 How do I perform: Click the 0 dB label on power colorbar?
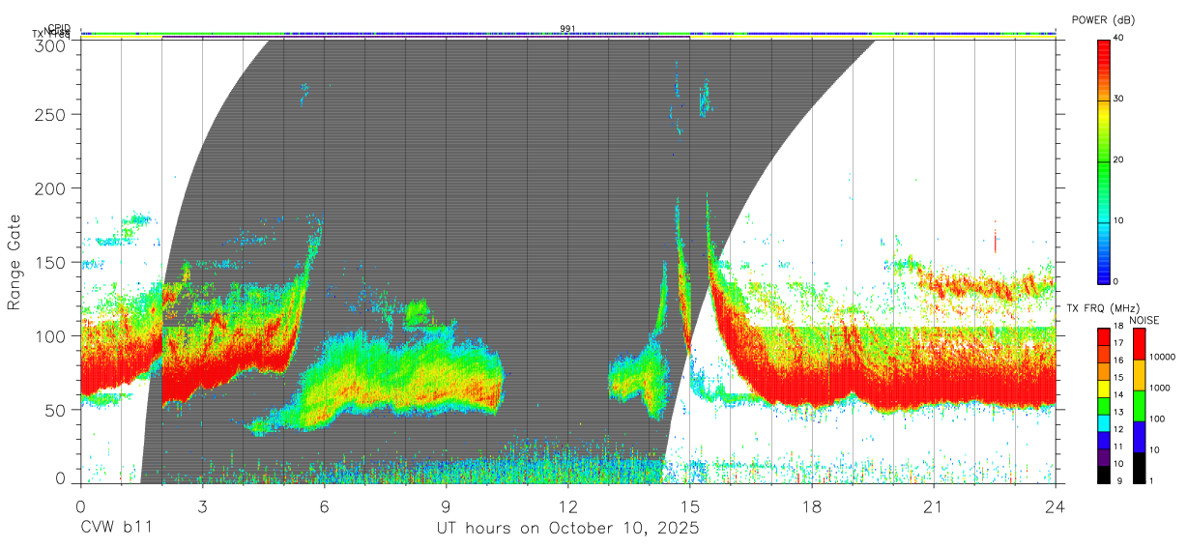pos(1116,281)
